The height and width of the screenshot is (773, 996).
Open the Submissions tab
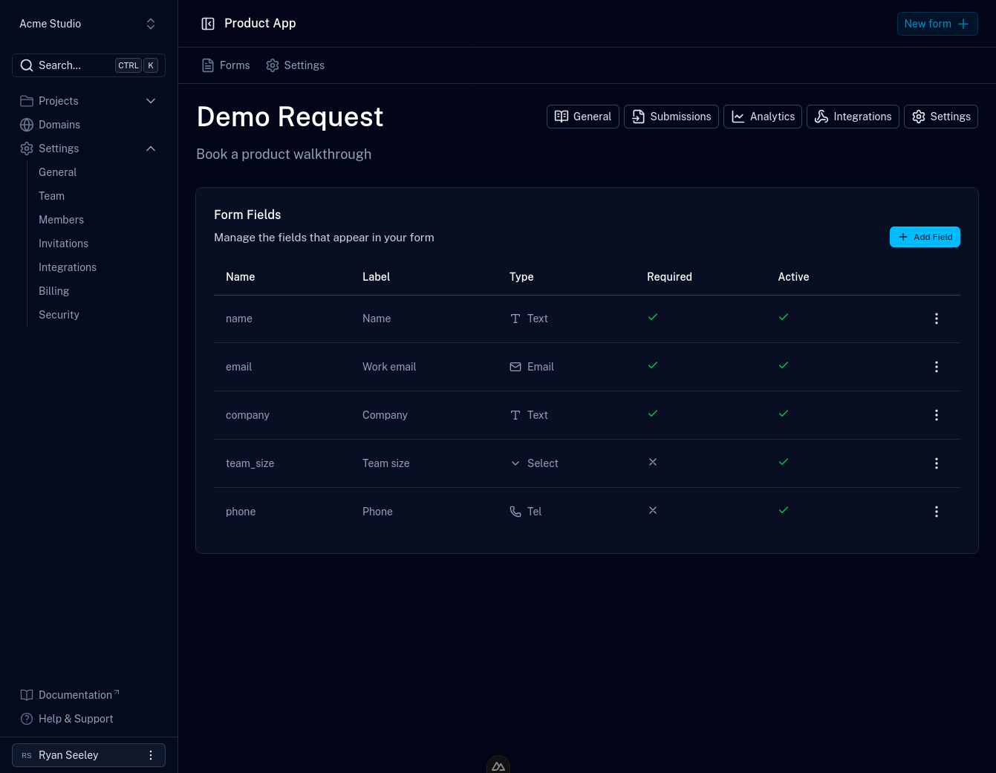[x=671, y=117]
